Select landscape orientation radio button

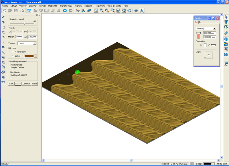click(x=209, y=45)
